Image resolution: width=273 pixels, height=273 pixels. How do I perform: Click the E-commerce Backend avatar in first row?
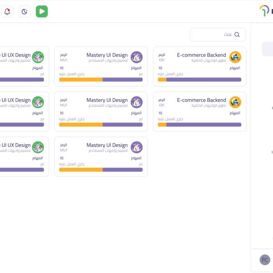coord(235,57)
